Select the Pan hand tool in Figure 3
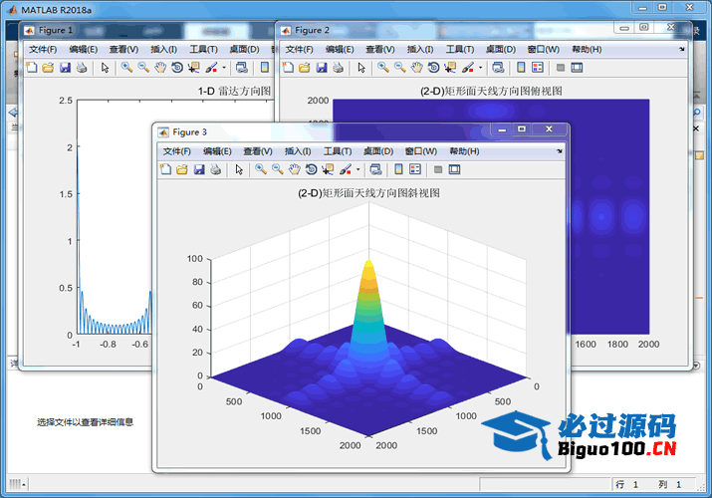This screenshot has height=498, width=712. click(294, 169)
